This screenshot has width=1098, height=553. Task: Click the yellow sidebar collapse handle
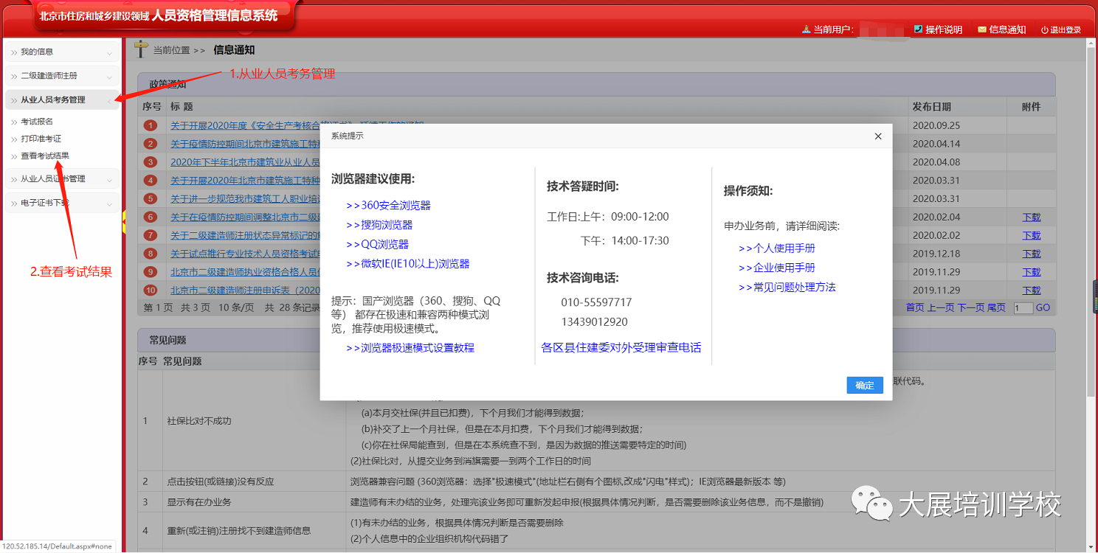click(124, 219)
